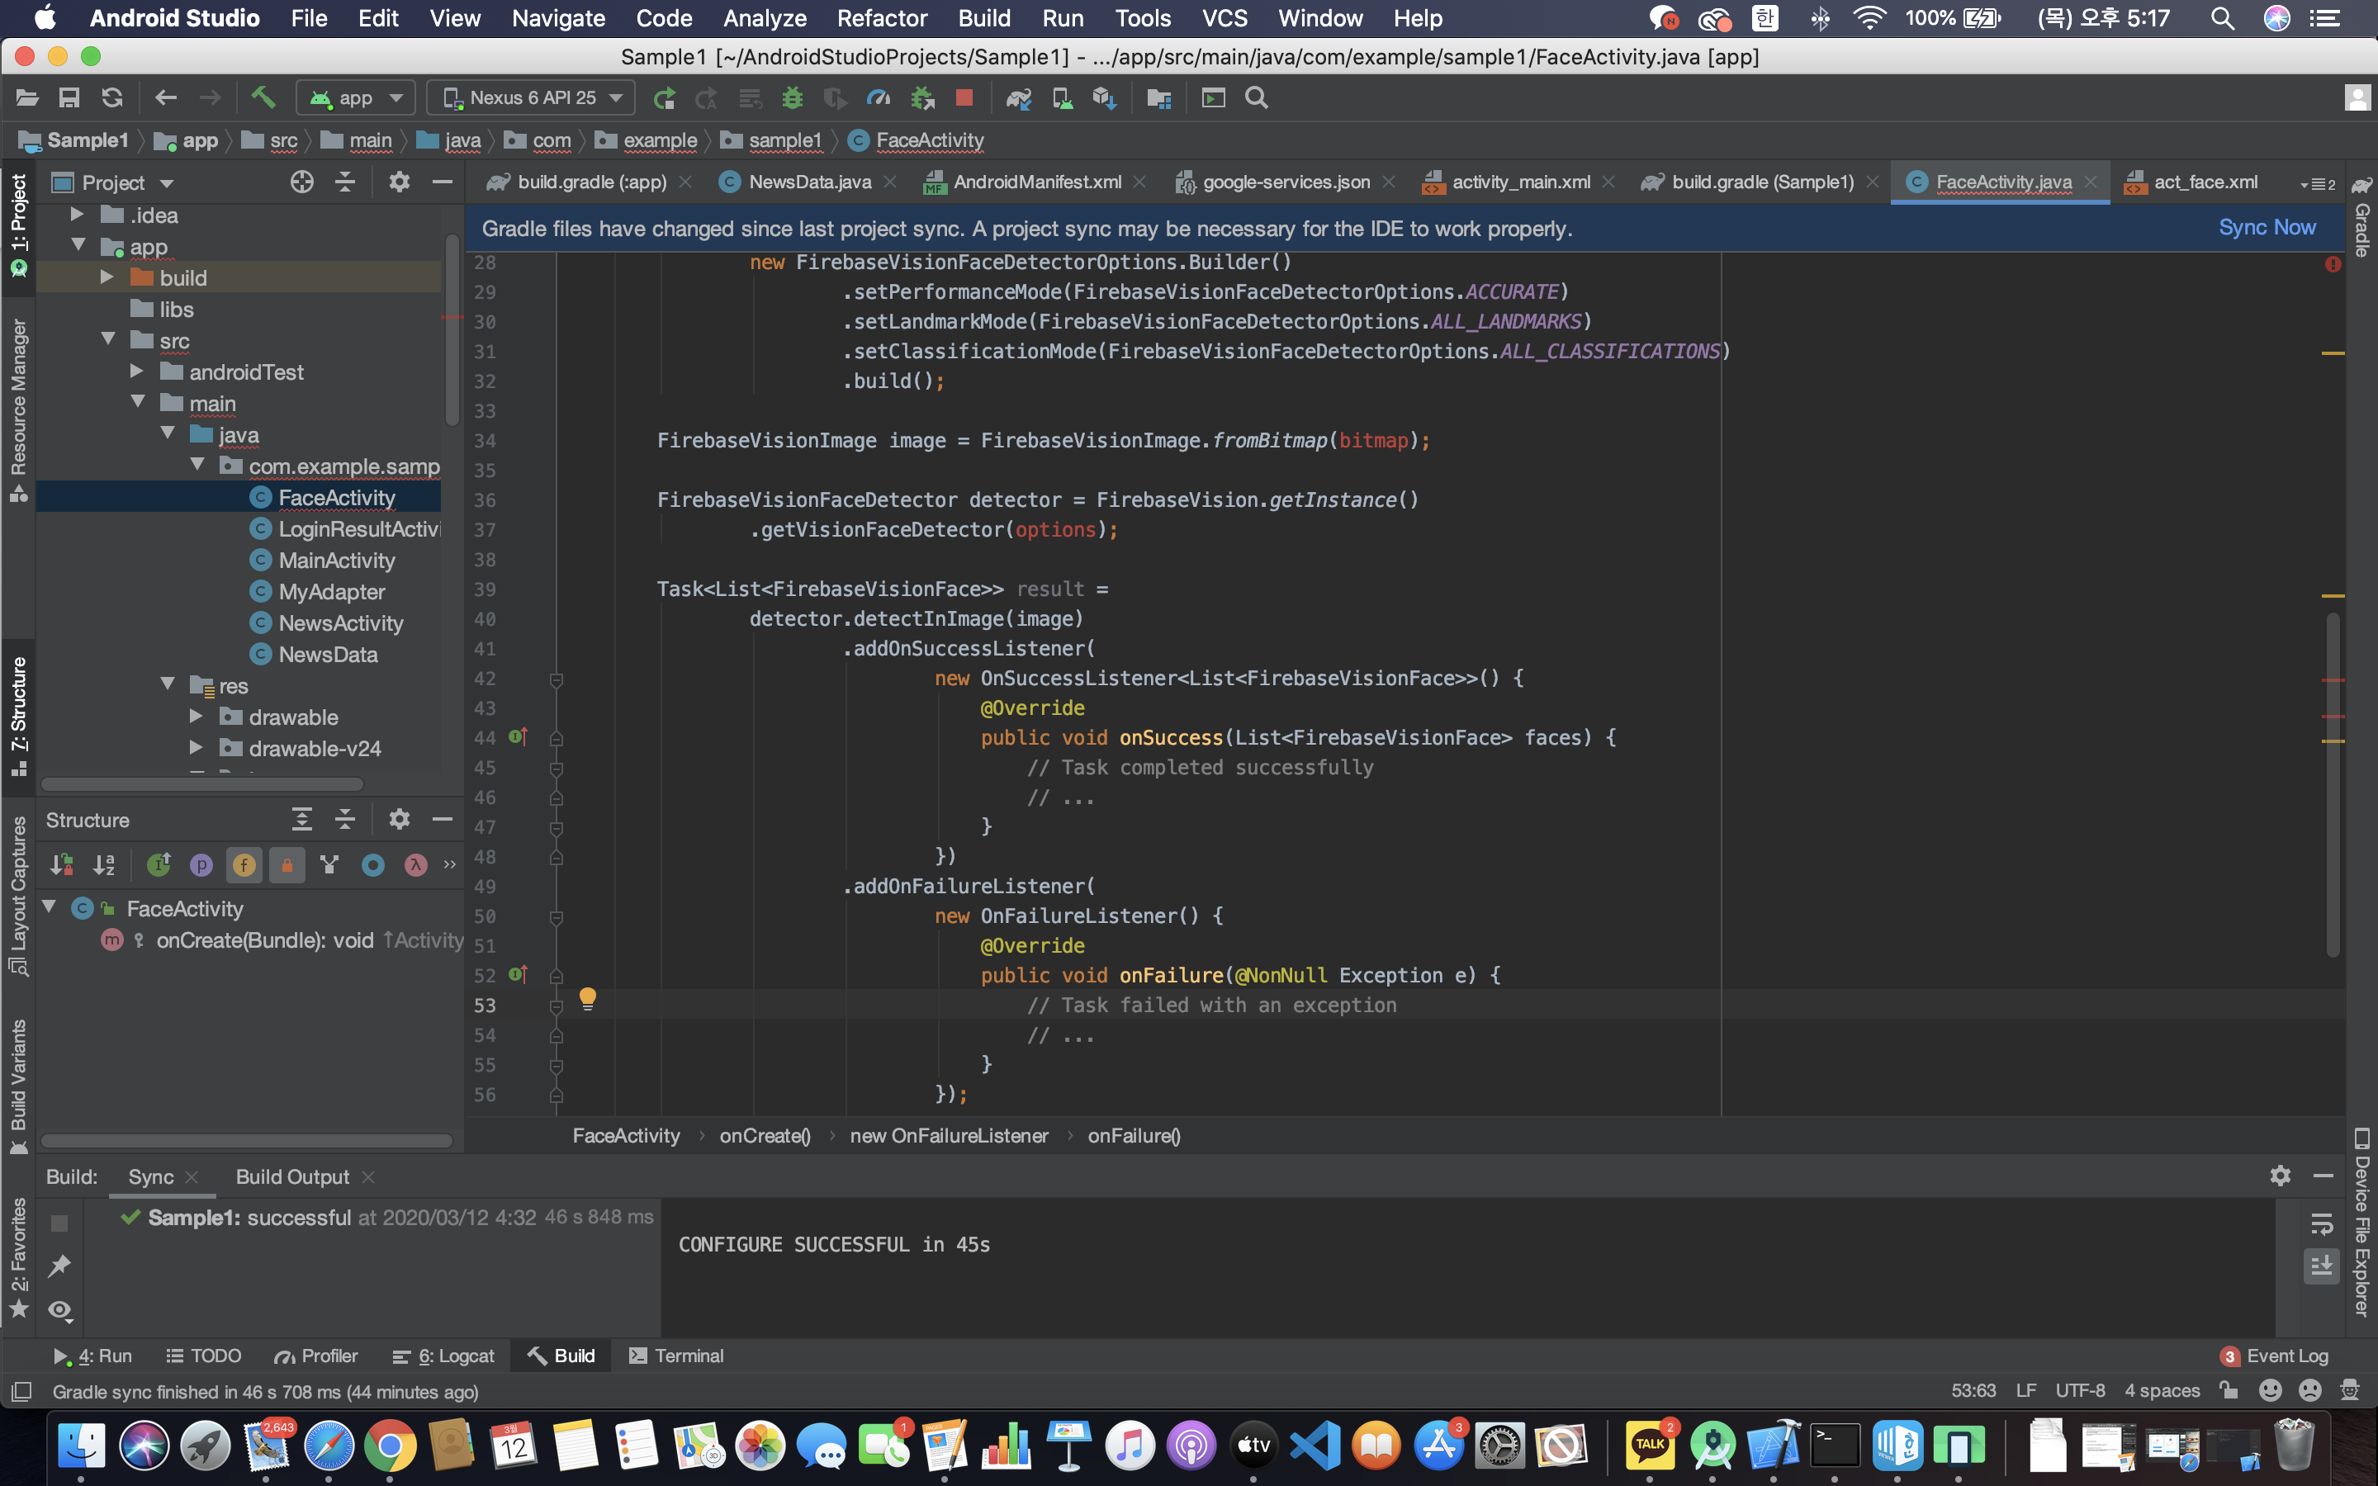Click the project tree horizontal scrollbar
The width and height of the screenshot is (2378, 1486).
point(201,783)
